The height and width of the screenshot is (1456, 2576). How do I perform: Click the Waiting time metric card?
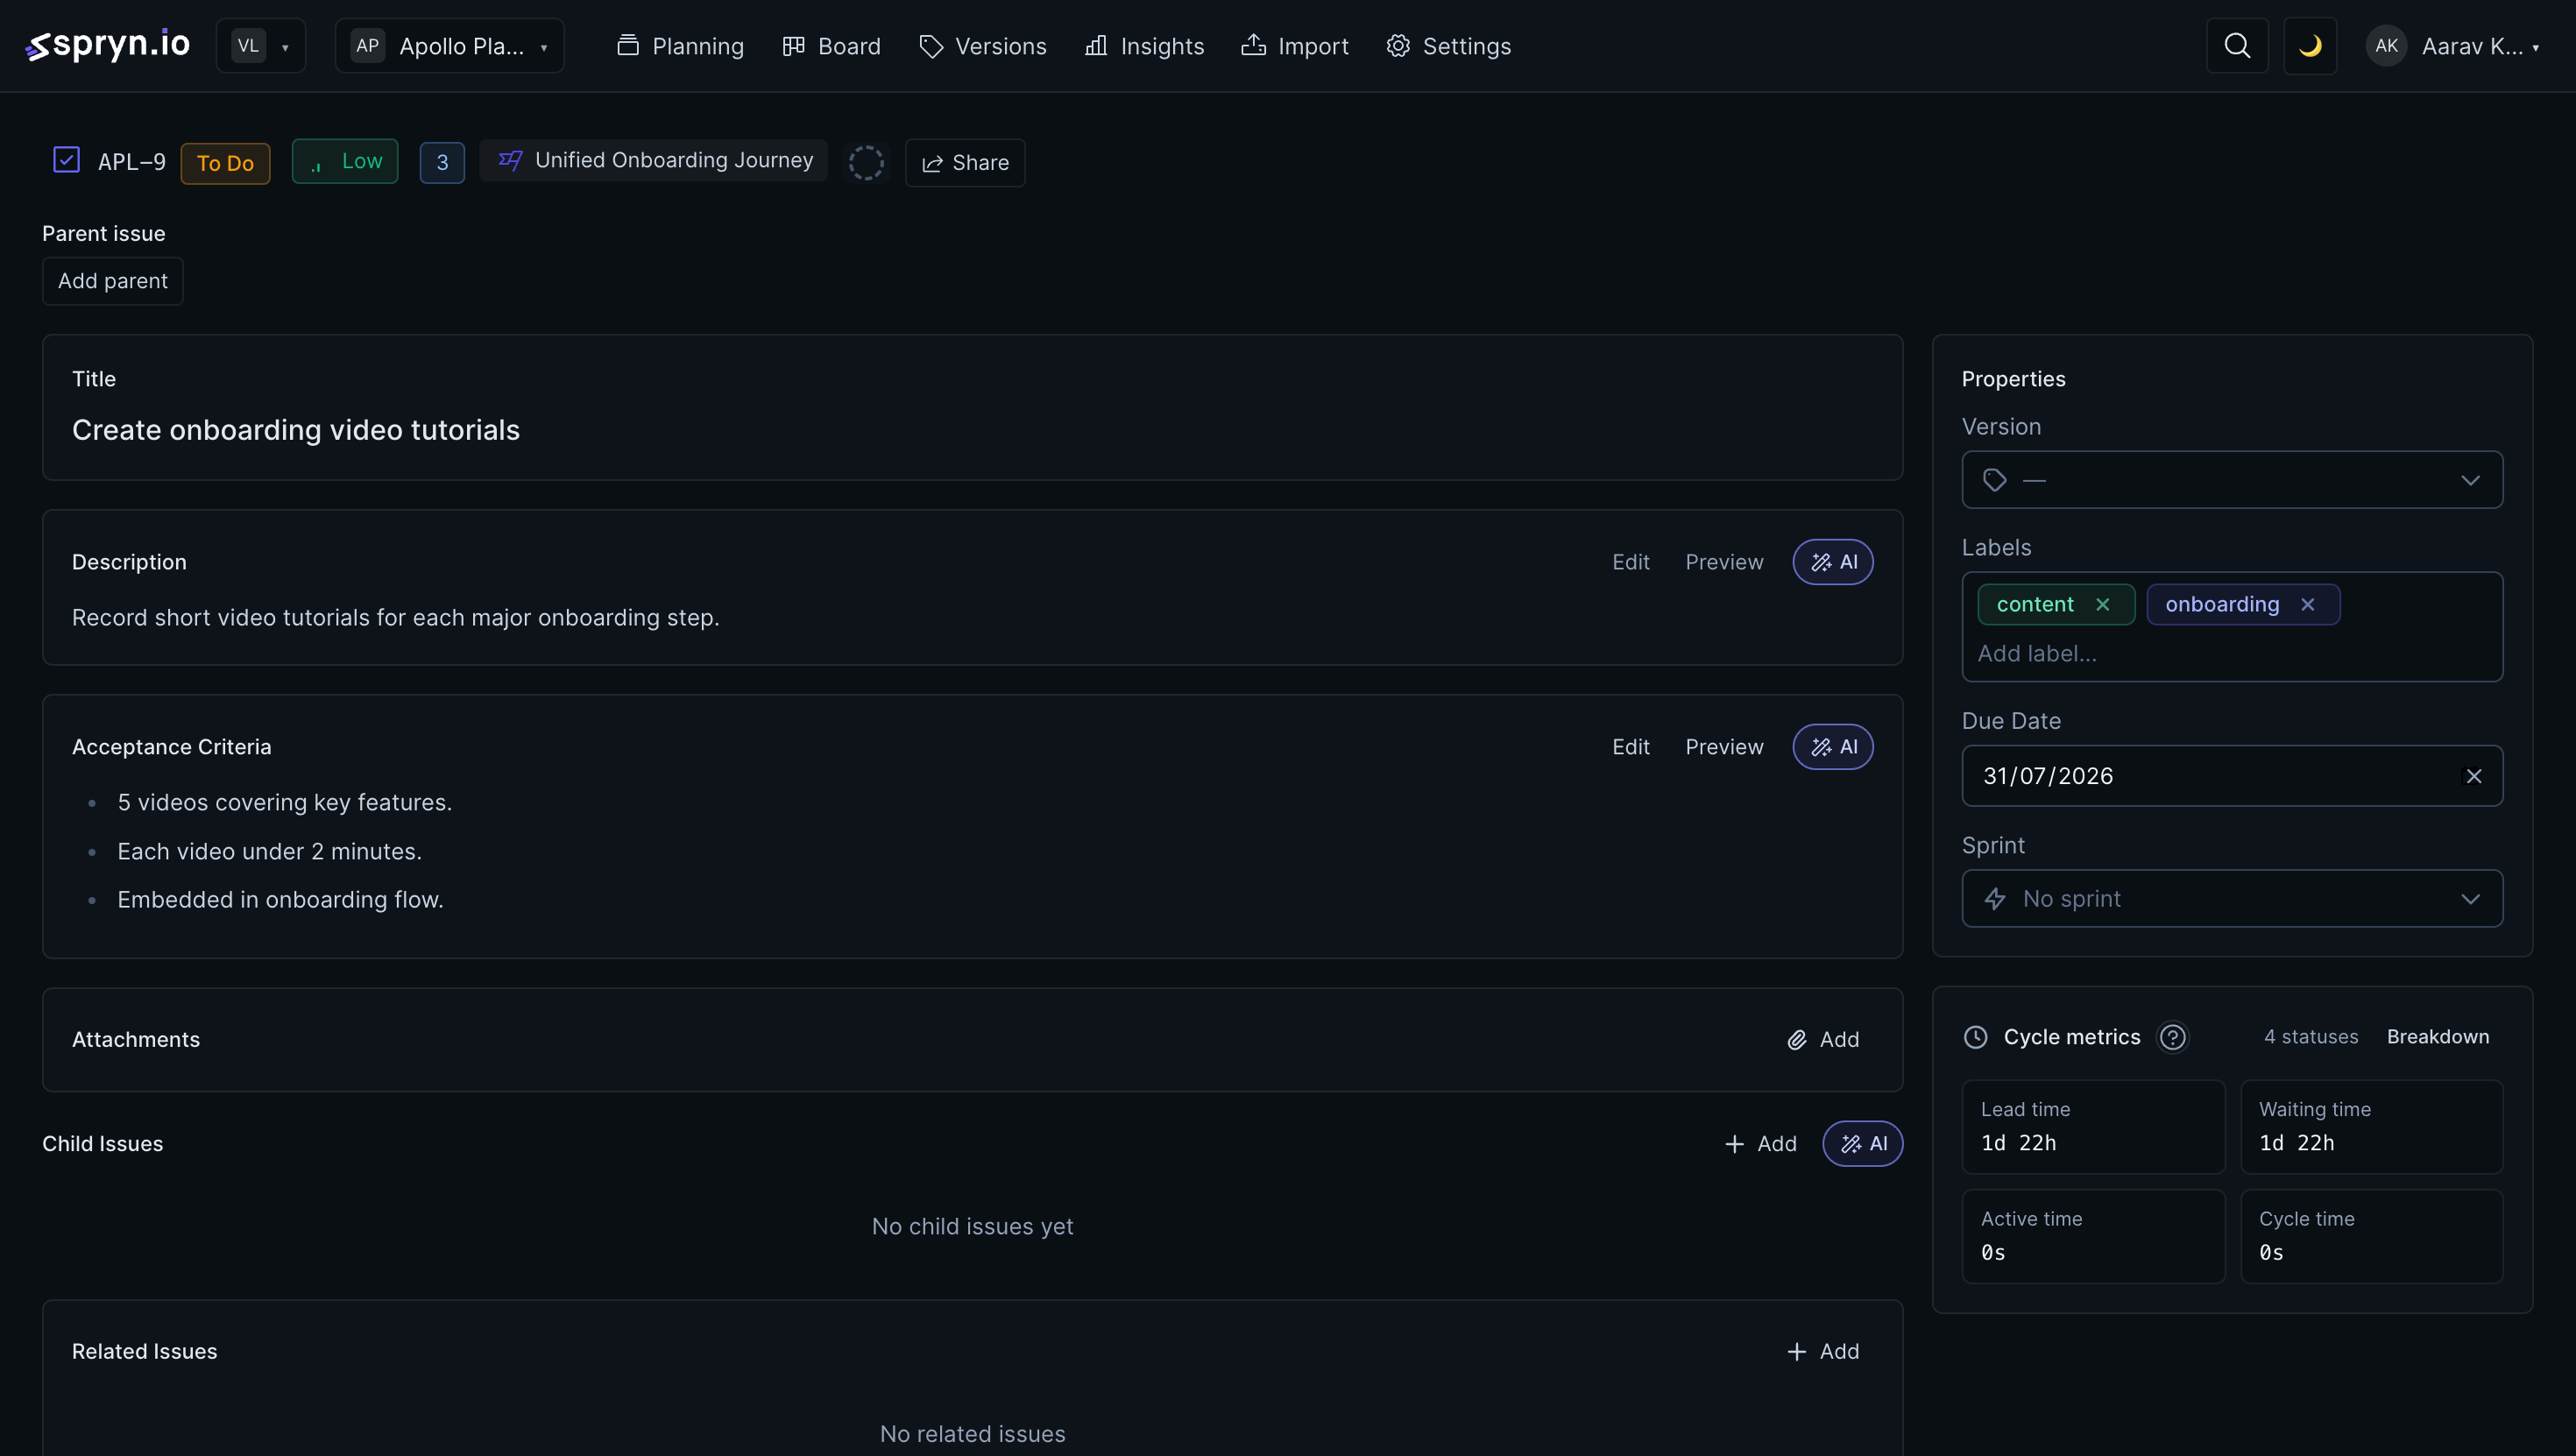2371,1127
